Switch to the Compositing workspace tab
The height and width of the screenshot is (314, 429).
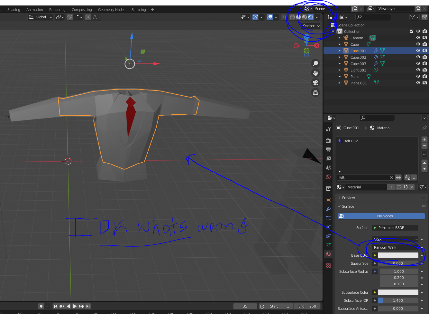tap(82, 10)
